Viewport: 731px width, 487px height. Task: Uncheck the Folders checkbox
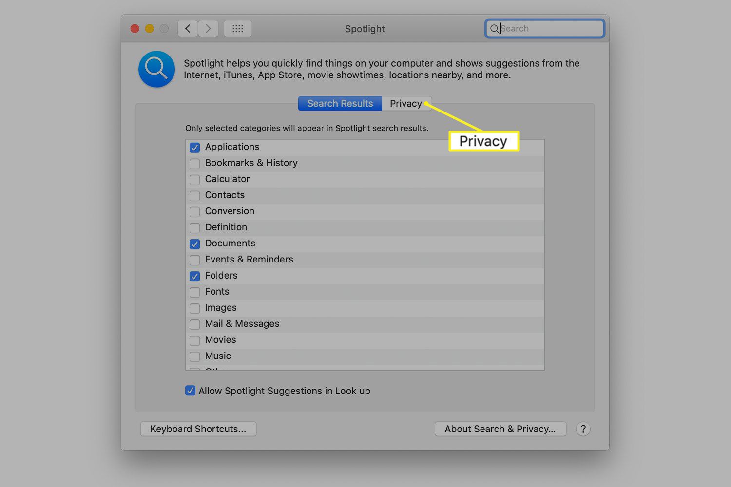point(194,276)
